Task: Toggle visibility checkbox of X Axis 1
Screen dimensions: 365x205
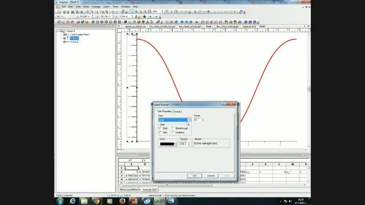Action: point(64,42)
